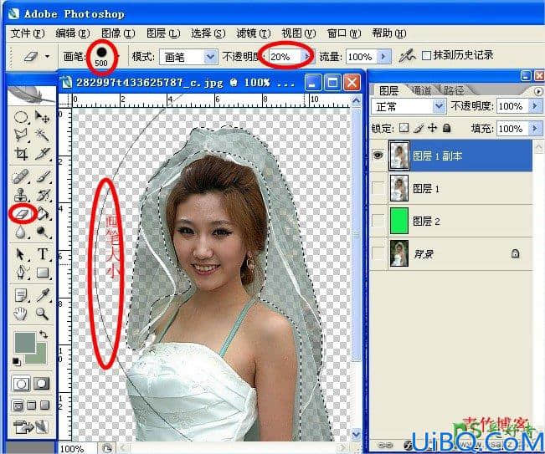Select the Move tool
545x454 pixels.
[43, 117]
